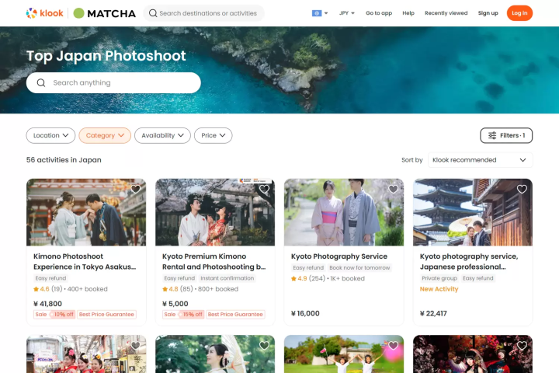
Task: Open Recently viewed in top navigation
Action: click(x=446, y=13)
